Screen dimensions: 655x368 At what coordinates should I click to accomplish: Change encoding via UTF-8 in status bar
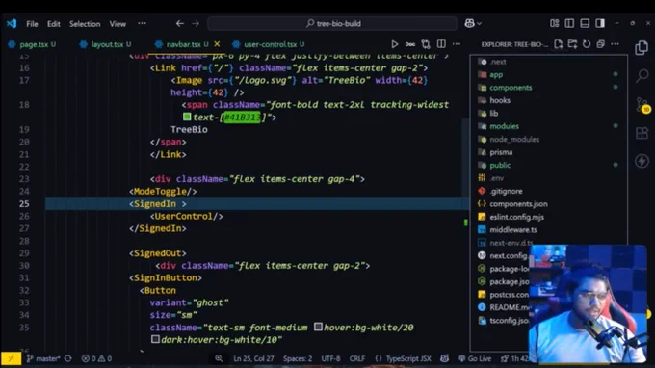click(330, 358)
